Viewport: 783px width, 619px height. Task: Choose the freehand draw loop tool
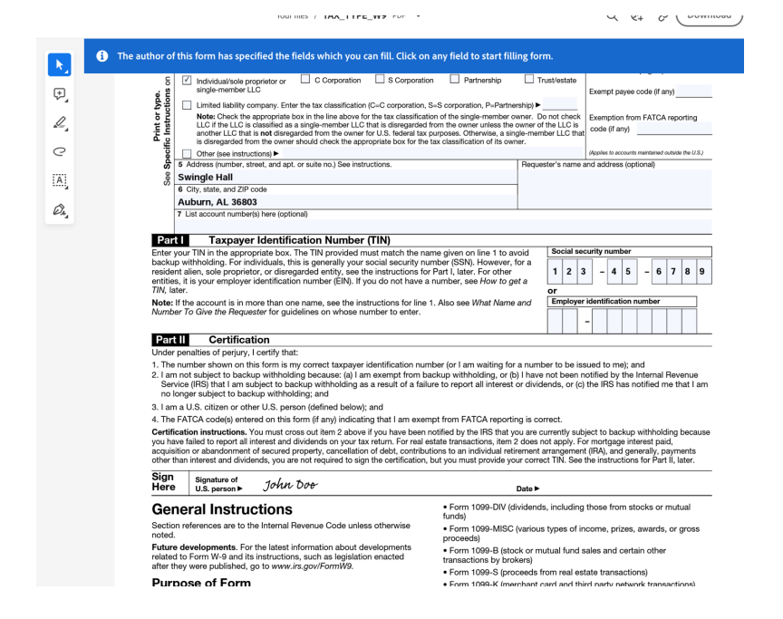60,151
